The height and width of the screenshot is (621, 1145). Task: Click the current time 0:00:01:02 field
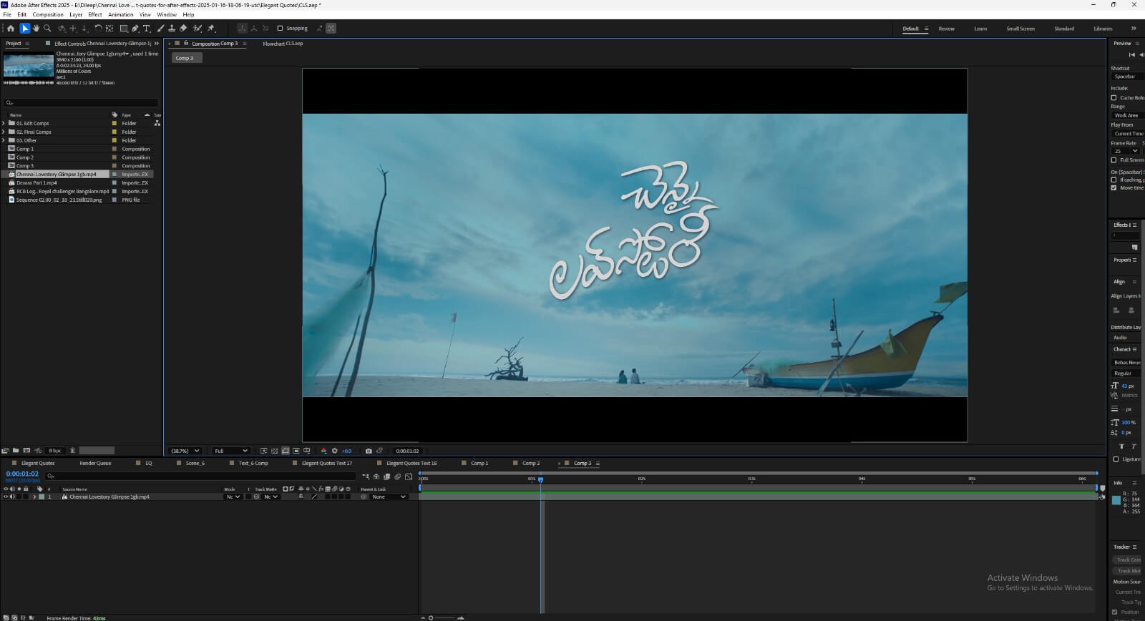22,474
